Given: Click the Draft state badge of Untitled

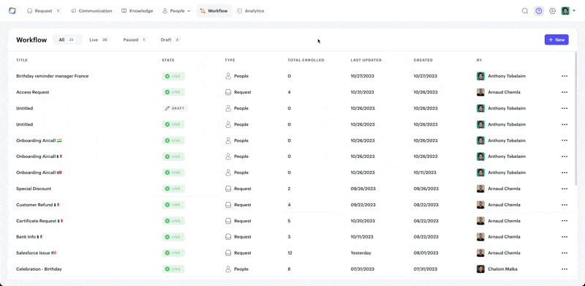Looking at the screenshot, I should point(175,108).
